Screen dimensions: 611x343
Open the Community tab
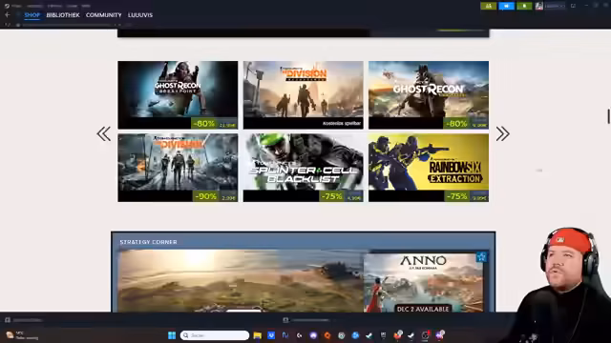[104, 15]
